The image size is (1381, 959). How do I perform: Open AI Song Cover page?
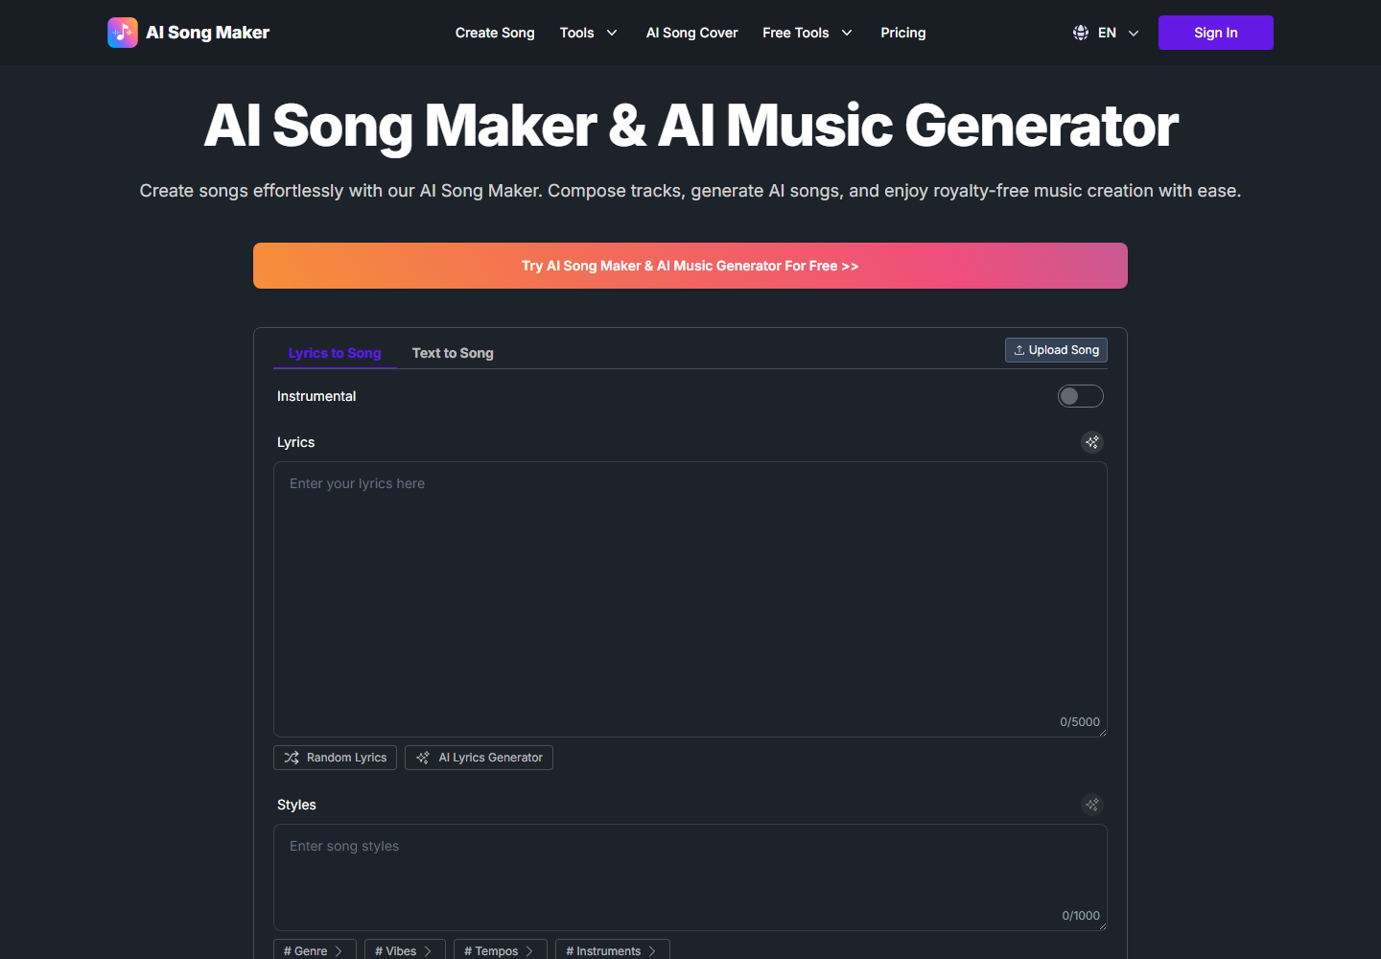[x=691, y=33]
